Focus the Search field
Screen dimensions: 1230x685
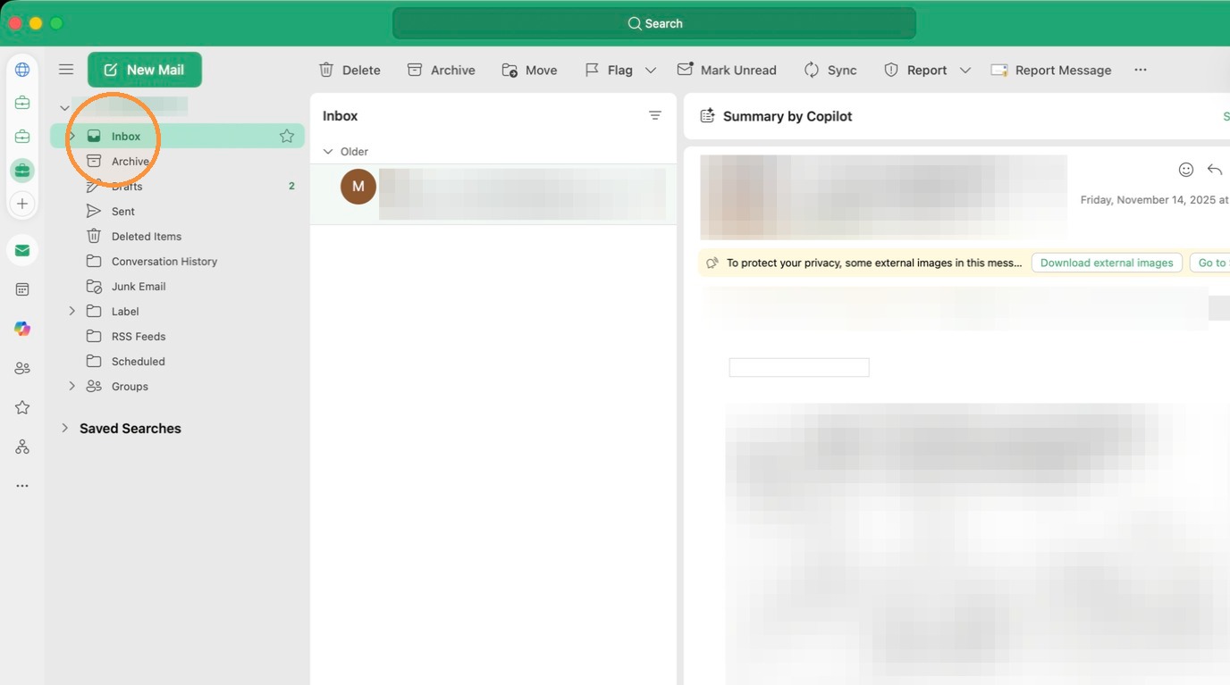[x=654, y=23]
